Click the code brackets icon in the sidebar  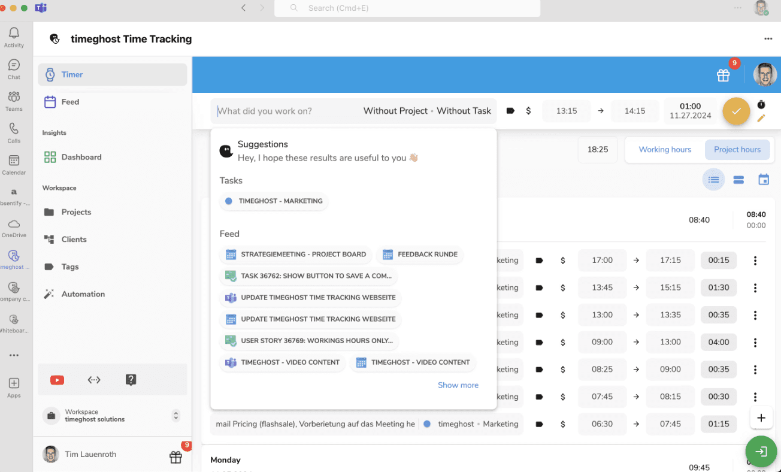click(x=94, y=380)
